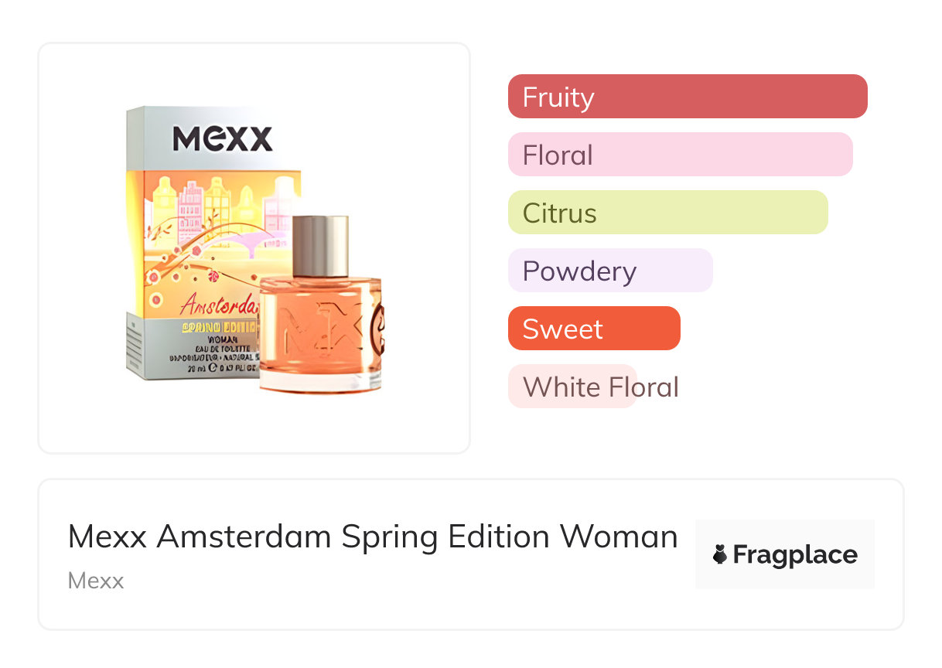Click the silver cap of the perfume bottle
This screenshot has width=942, height=668.
(320, 245)
